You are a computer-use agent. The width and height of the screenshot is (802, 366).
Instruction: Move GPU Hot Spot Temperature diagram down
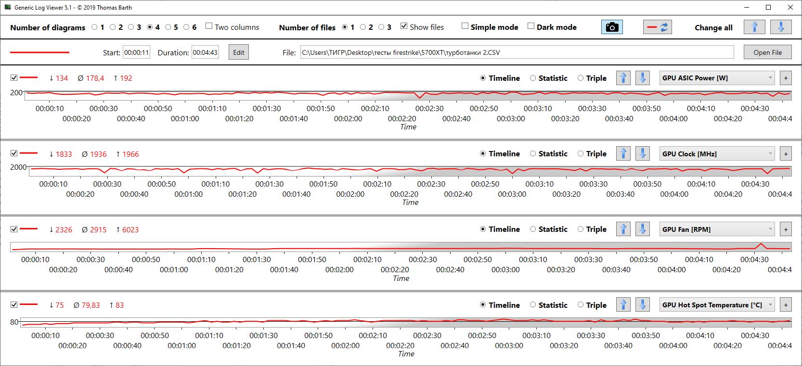(x=643, y=304)
